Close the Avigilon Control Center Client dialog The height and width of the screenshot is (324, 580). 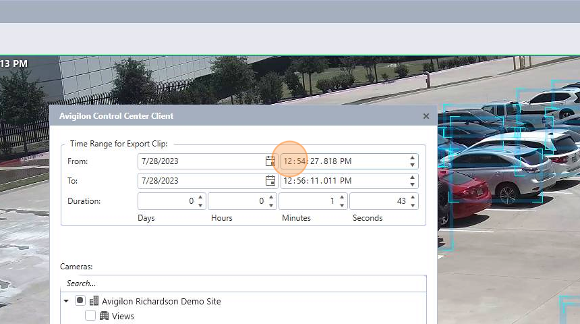coord(426,116)
